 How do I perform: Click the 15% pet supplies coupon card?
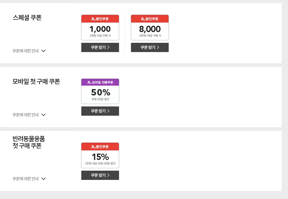100,155
